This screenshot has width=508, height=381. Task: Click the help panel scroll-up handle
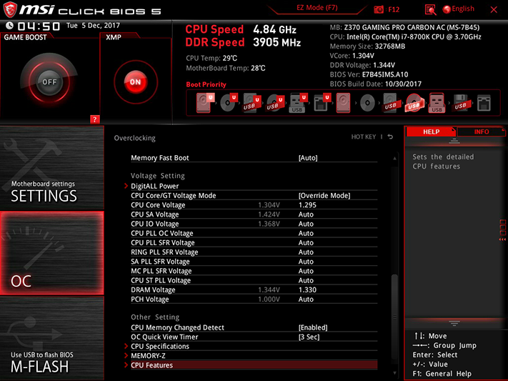[454, 140]
